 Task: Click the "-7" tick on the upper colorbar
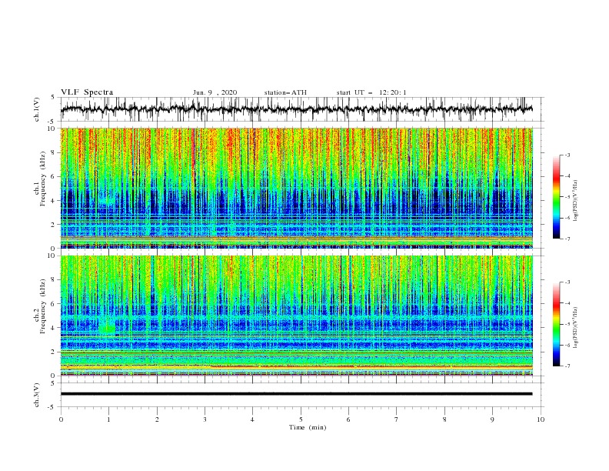(567, 239)
